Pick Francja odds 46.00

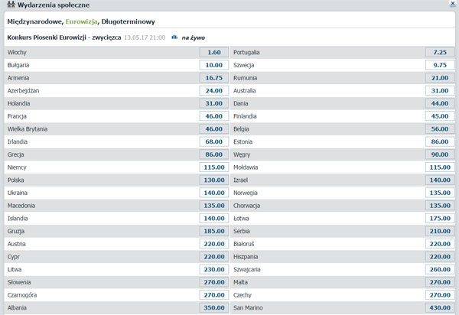click(214, 116)
